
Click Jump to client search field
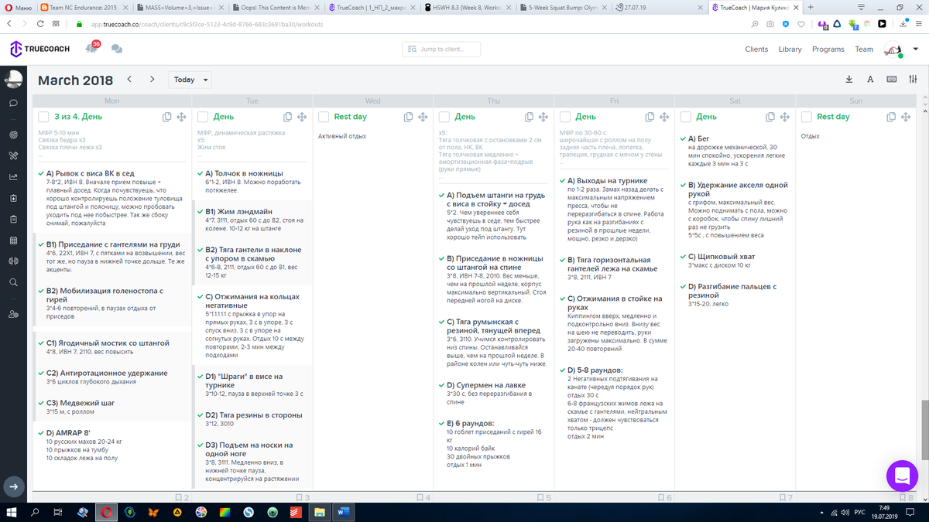pyautogui.click(x=441, y=49)
